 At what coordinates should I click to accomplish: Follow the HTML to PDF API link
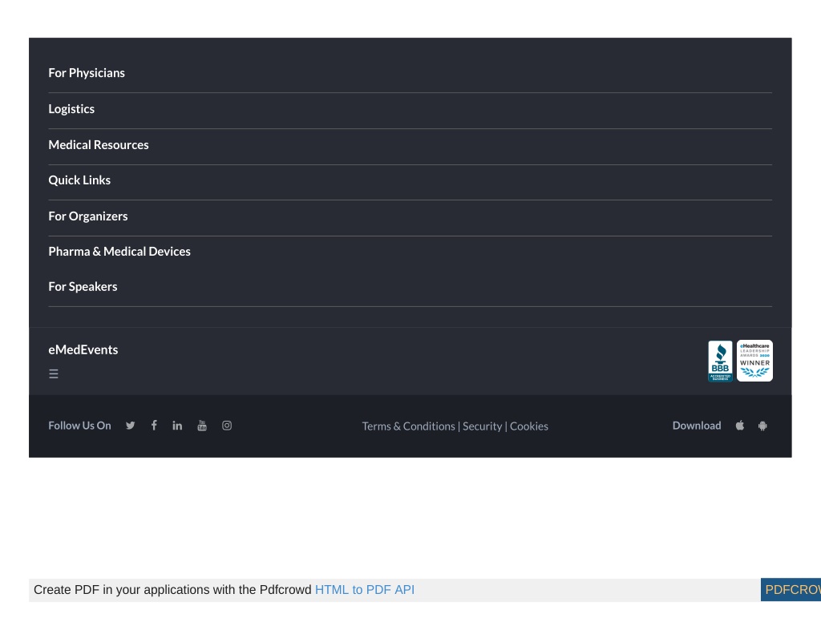coord(365,590)
